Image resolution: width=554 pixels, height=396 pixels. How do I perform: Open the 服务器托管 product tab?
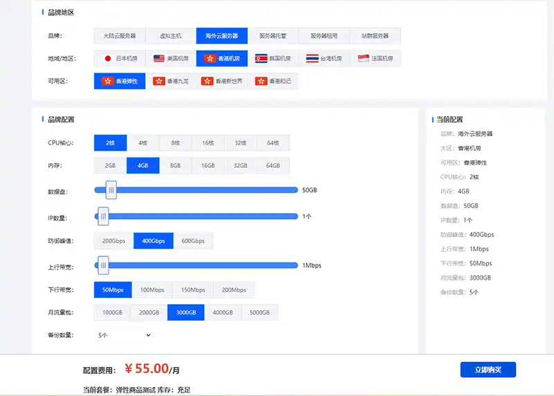273,36
